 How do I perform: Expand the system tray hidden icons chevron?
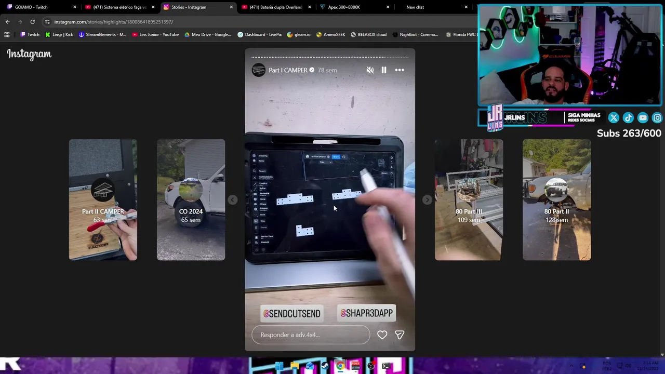(571, 366)
